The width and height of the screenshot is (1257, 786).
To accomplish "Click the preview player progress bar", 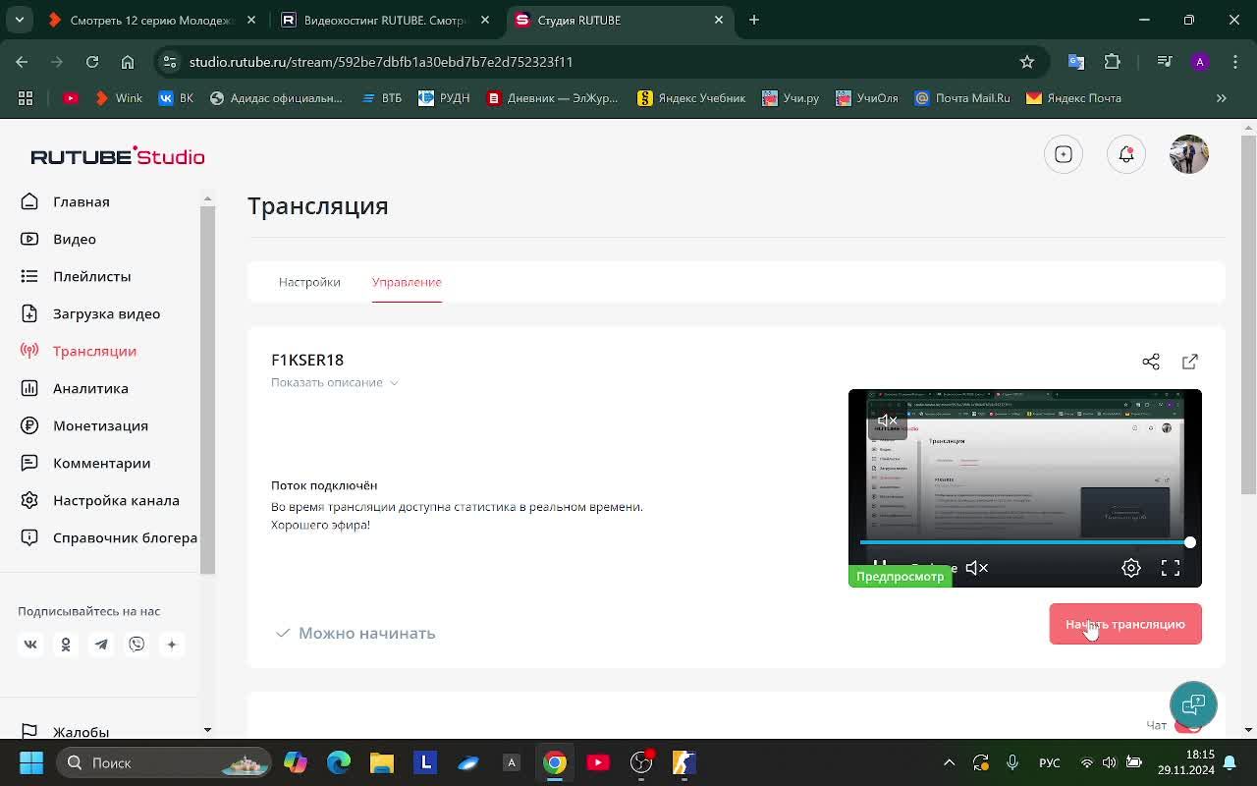I will 1025,542.
